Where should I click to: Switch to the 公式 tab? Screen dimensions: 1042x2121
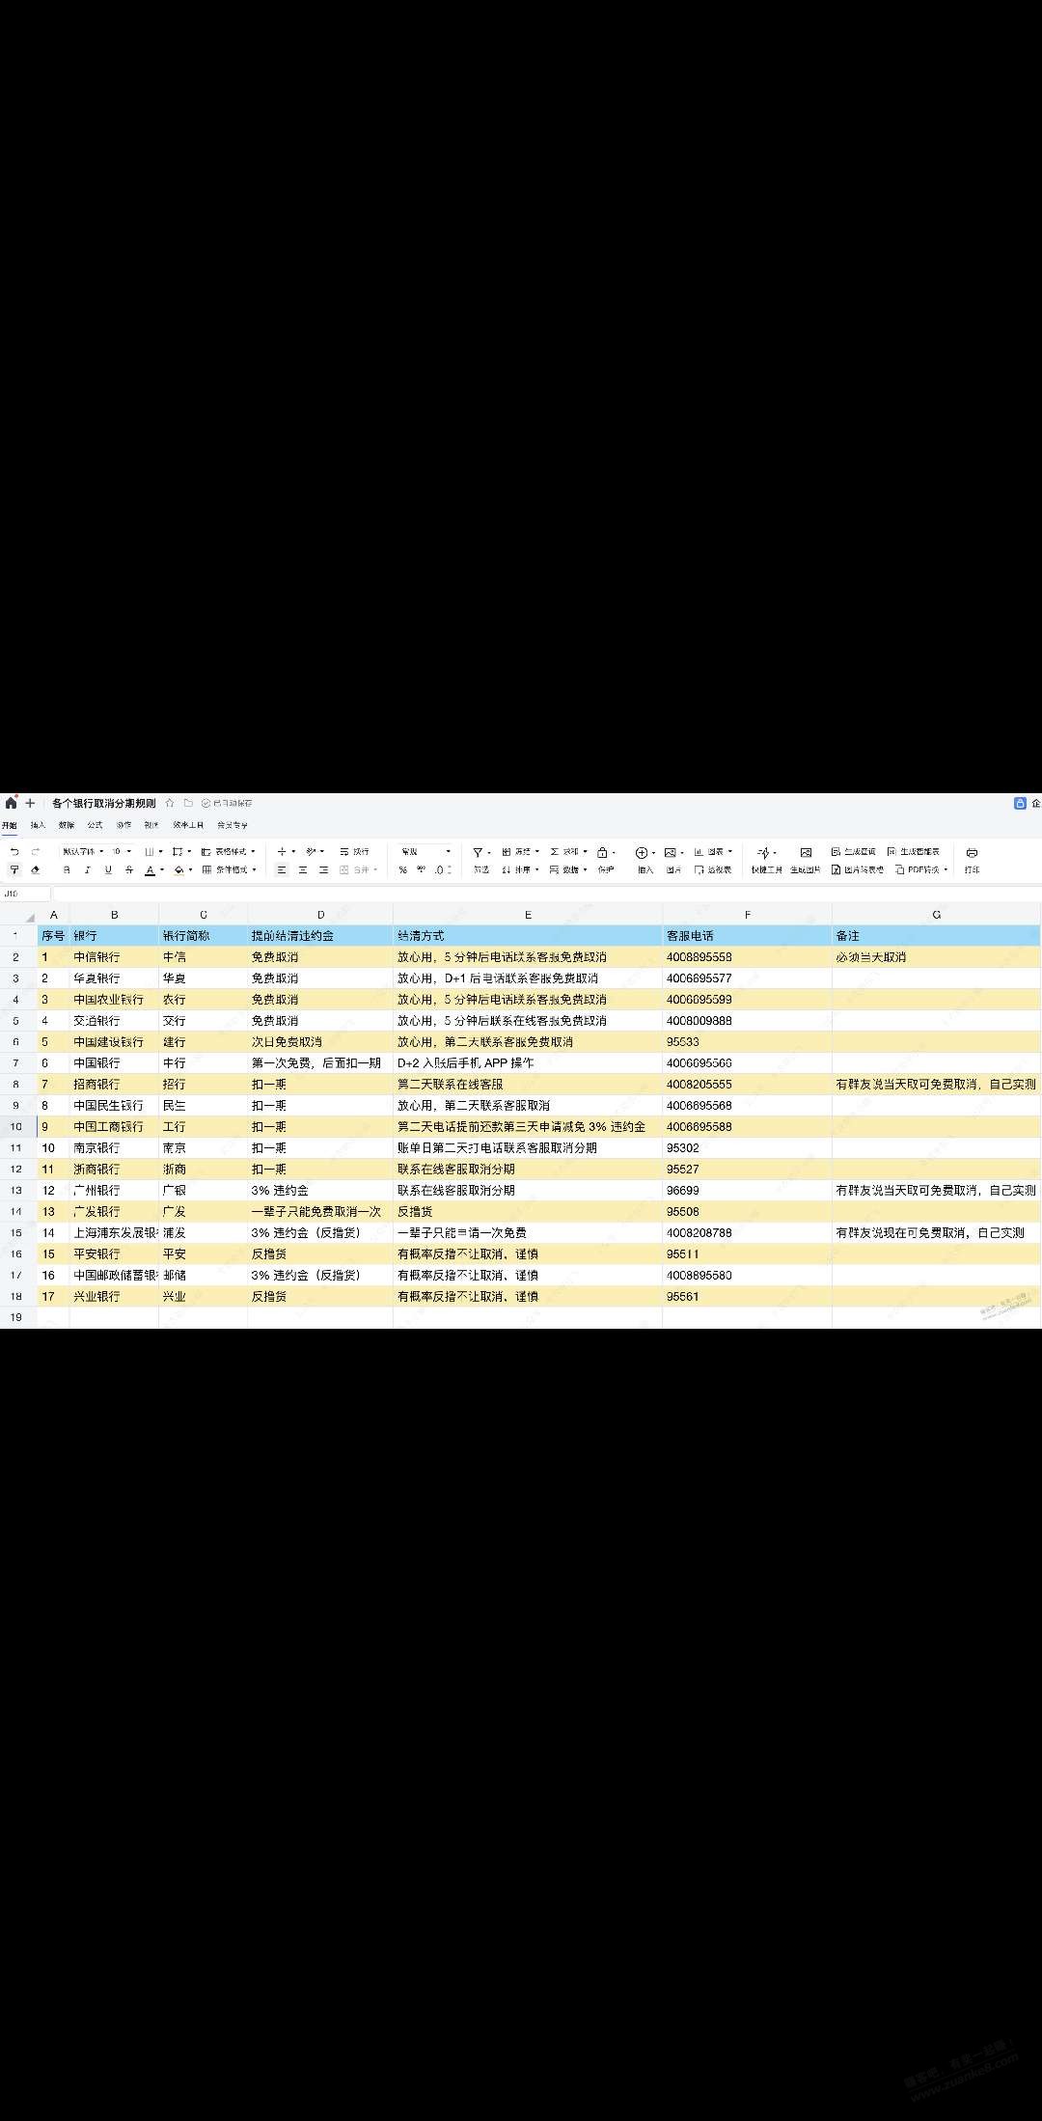(x=95, y=825)
